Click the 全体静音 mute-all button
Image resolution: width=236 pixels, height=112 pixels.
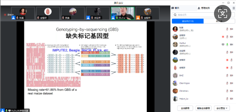click(x=185, y=108)
